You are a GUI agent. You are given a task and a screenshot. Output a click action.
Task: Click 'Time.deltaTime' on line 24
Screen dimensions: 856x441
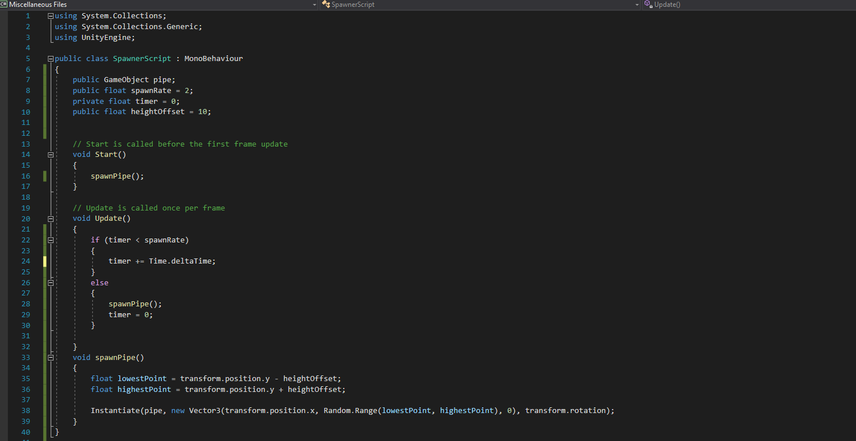tap(180, 261)
